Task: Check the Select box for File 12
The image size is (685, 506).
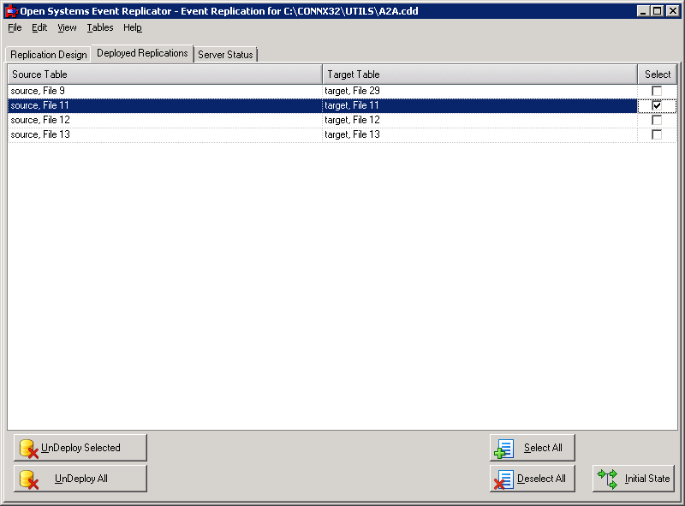Action: point(656,120)
